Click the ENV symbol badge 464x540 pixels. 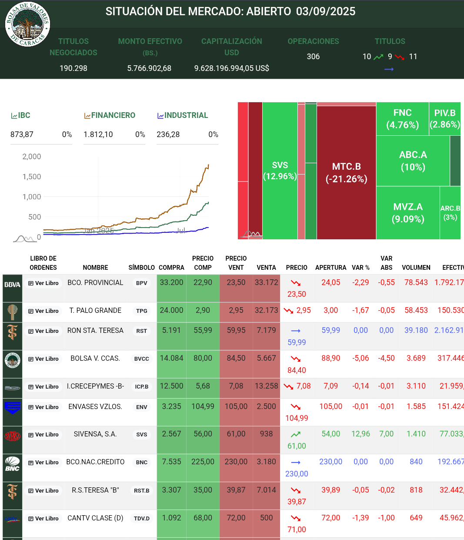(142, 407)
